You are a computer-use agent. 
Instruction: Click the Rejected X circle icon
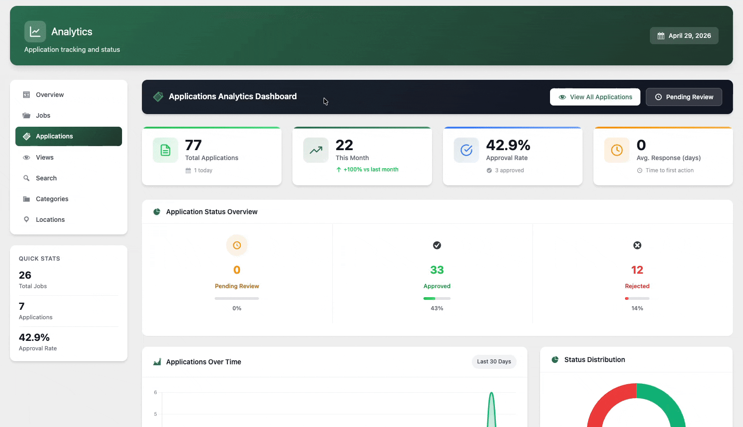[x=637, y=245]
